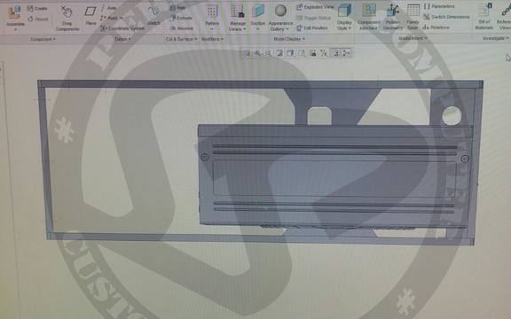Toggle spin center in graphics toolbar
Screen dimensions: 511x319
coord(346,53)
